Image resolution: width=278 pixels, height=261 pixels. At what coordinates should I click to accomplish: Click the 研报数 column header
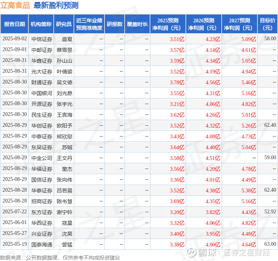point(115,24)
